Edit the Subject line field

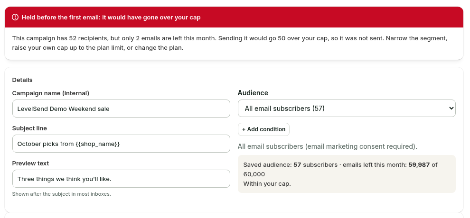[x=121, y=144]
